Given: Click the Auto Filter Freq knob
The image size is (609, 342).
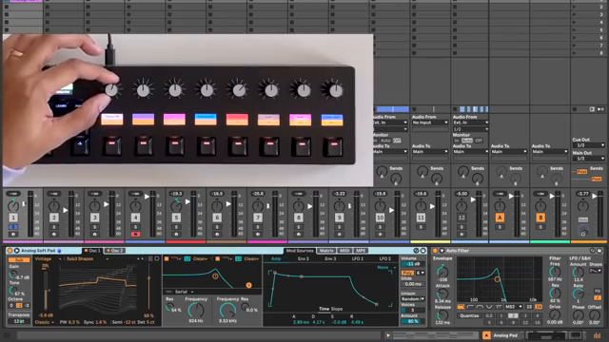Looking at the screenshot, I should [555, 272].
